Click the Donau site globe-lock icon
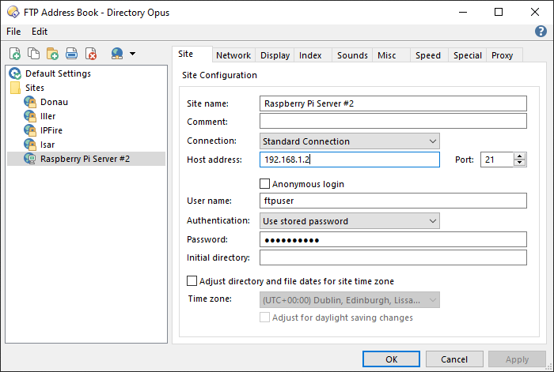554x372 pixels. (30, 102)
